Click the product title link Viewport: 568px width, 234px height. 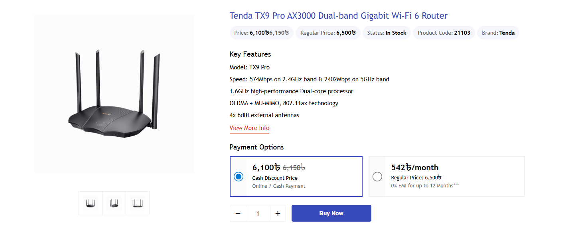tap(338, 16)
